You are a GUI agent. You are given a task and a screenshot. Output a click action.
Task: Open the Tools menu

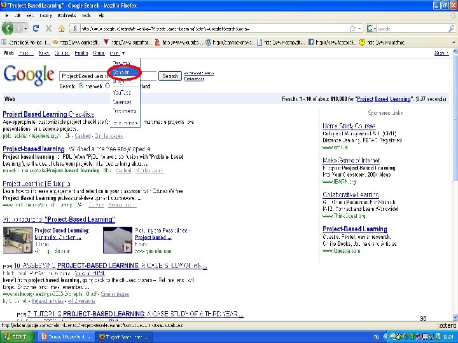click(86, 15)
